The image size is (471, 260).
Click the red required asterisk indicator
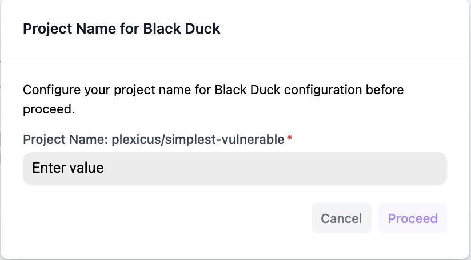pos(289,139)
